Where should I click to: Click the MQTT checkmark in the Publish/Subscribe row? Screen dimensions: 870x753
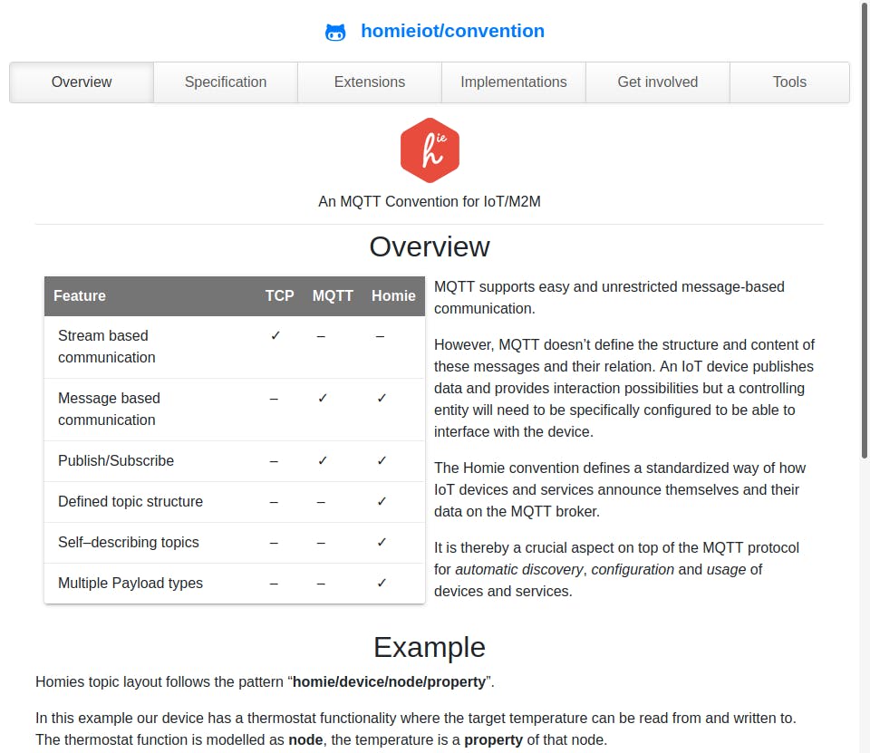[x=323, y=460]
